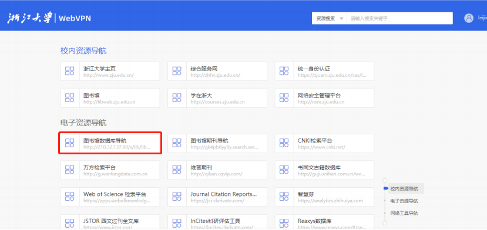Click the icon beside CNKI检索平台
Screen dimensions: 487x230
(x=284, y=143)
